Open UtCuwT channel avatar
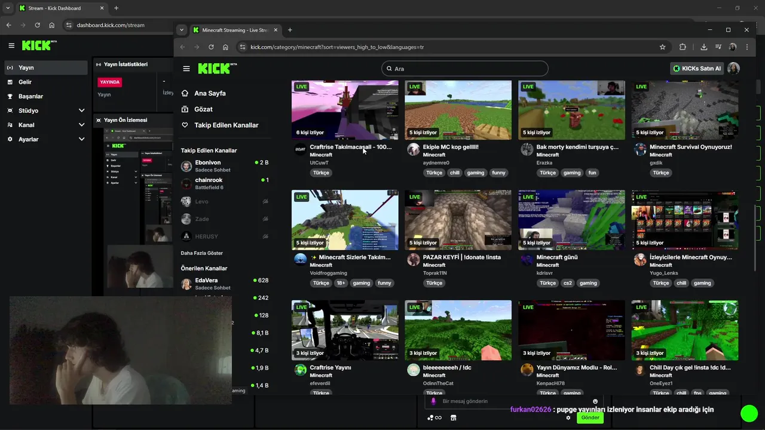 (300, 149)
